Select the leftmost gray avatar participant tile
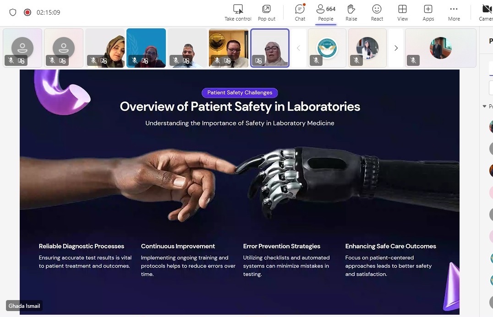Viewport: 493px width, 317px height. 22,48
